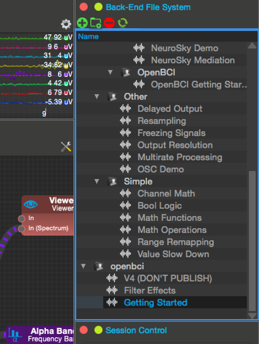
Task: Click waveform icon beside V4 (DON'T PUBLISH)
Action: coord(112,278)
